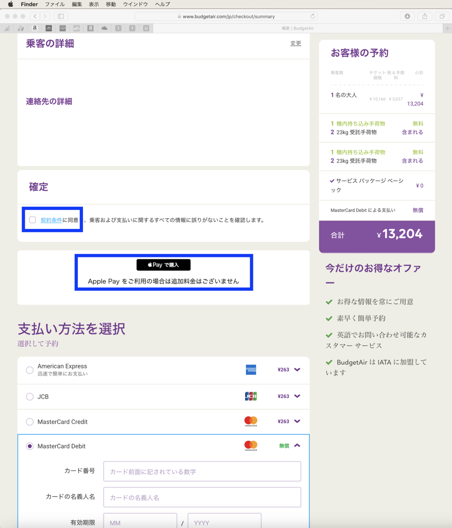452x528 pixels.
Task: Open the Finder menu
Action: 29,4
